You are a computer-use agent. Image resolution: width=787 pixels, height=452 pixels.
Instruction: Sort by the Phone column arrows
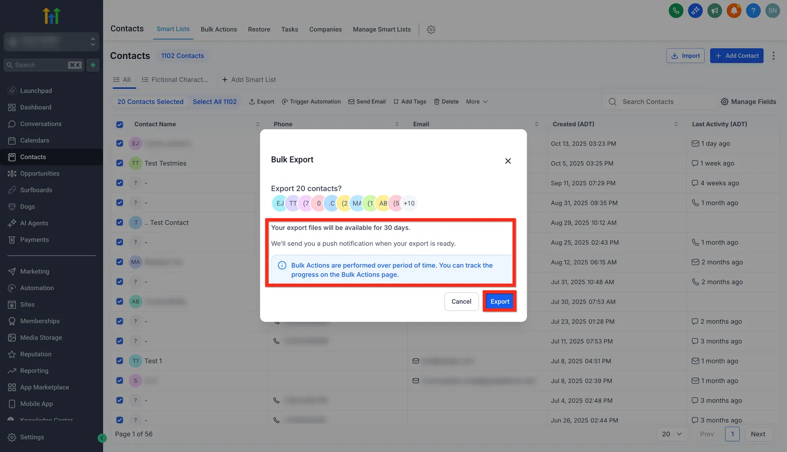[397, 124]
